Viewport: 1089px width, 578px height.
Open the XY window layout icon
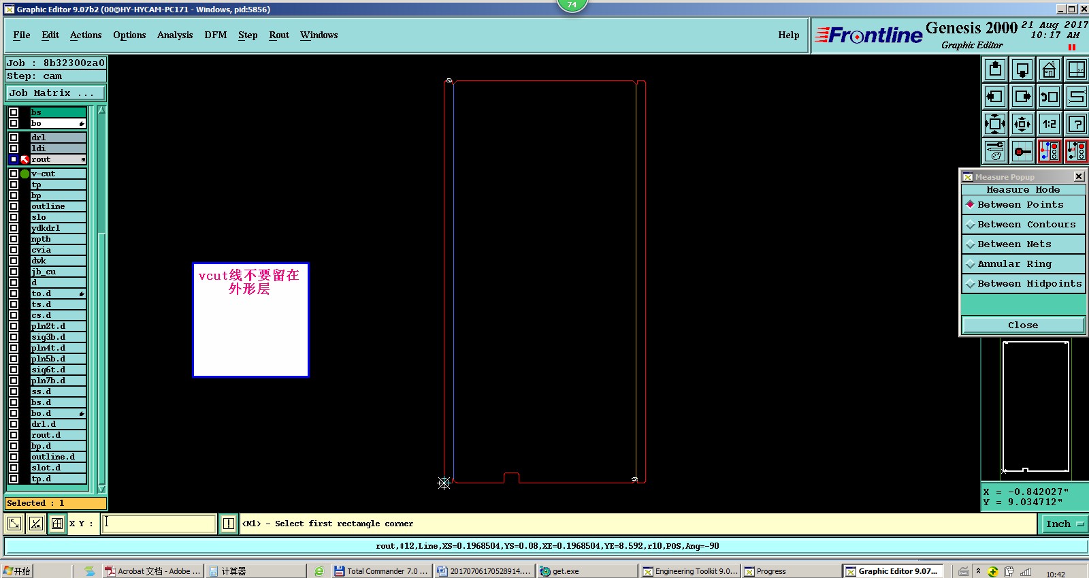1076,69
